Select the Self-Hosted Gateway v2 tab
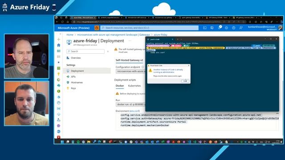Viewport: 285px width, 160px height. (x=129, y=60)
